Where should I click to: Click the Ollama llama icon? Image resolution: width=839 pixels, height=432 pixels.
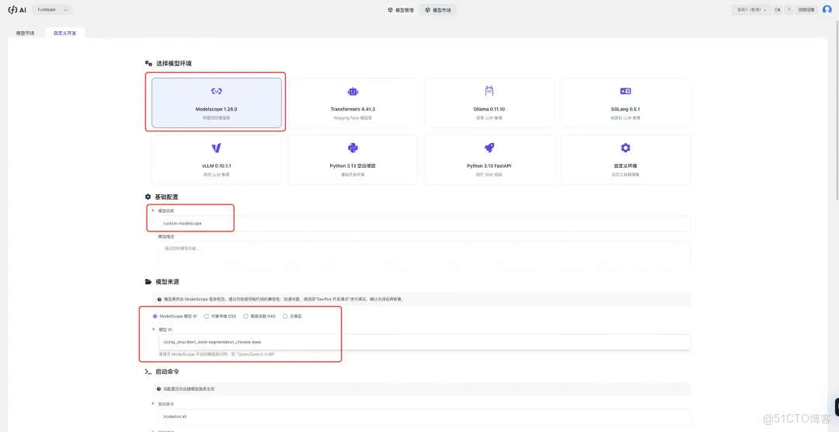coord(489,91)
